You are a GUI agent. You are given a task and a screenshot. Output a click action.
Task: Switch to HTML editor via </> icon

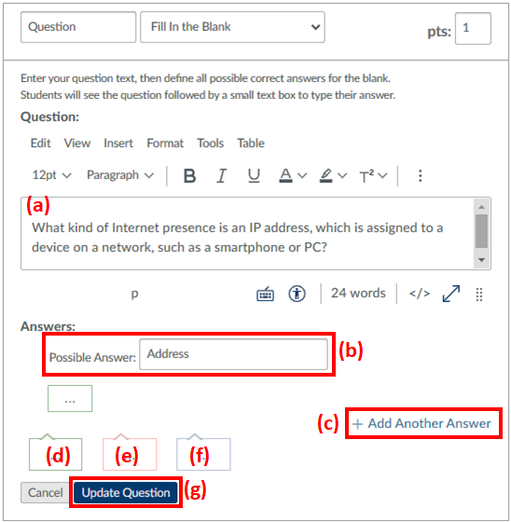point(420,294)
